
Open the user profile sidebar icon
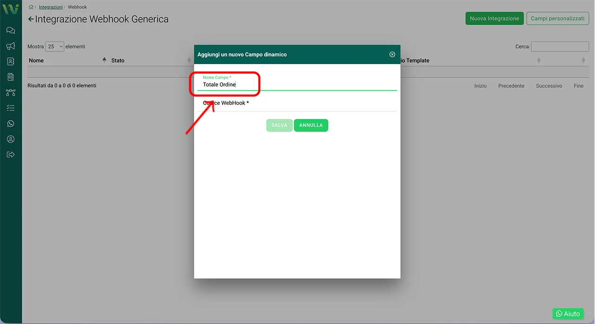(x=11, y=139)
